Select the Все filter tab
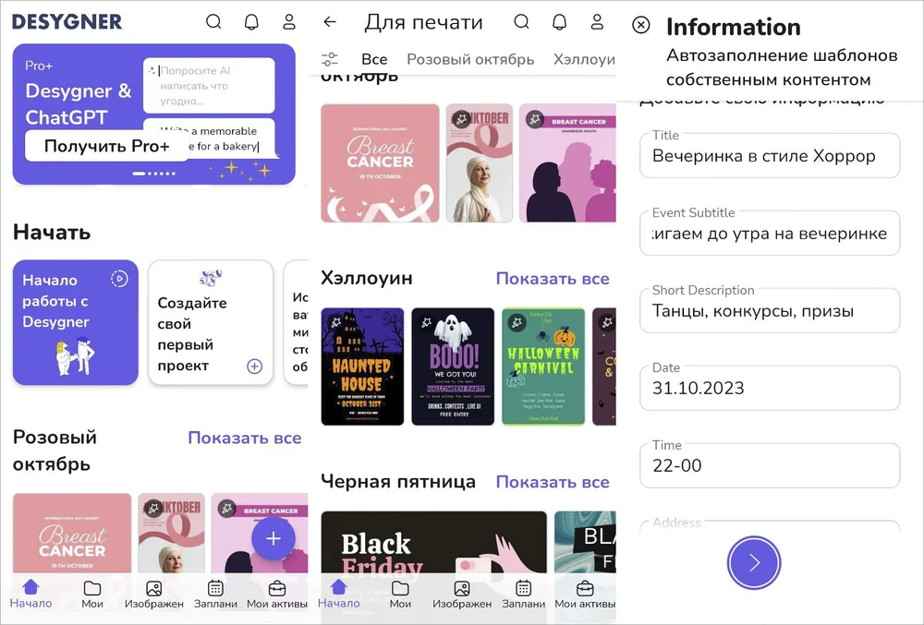 pos(374,59)
